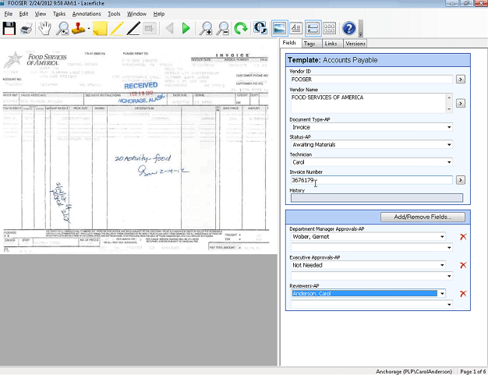
Task: Click Add/Remove Fields button
Action: tap(423, 217)
